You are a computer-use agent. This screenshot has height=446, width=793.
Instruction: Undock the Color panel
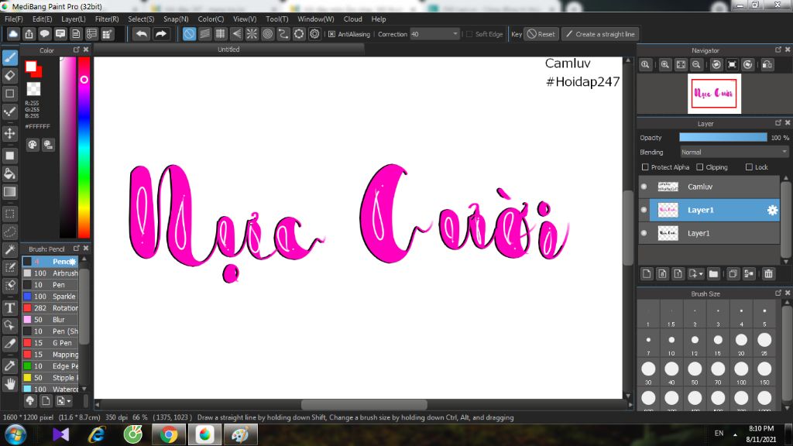tap(77, 50)
